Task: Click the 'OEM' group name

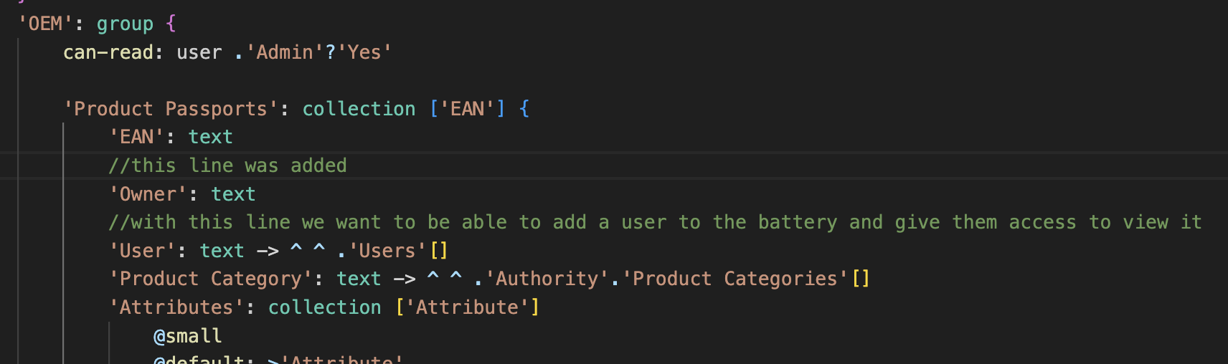Action: click(x=44, y=24)
